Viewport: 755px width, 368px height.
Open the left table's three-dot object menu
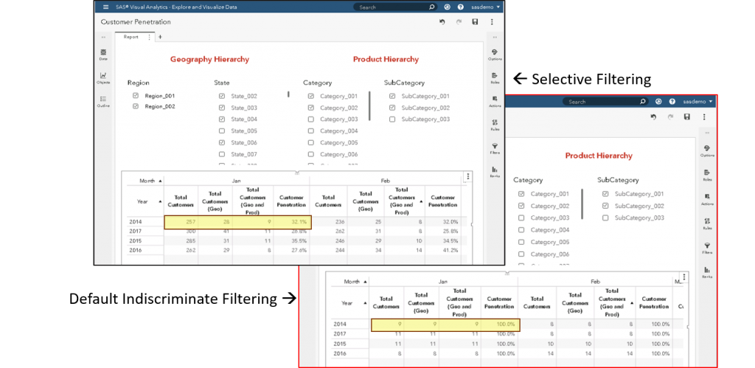coord(467,177)
